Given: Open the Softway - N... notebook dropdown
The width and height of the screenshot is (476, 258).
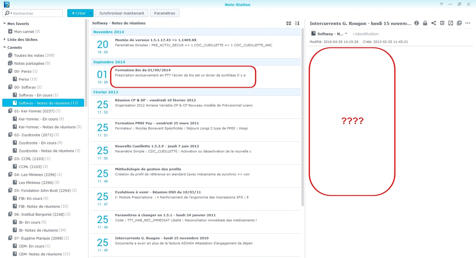Looking at the screenshot, I should [x=346, y=34].
